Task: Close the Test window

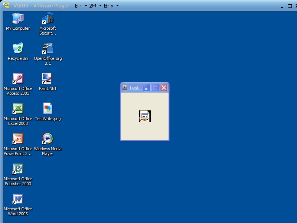Action: [x=164, y=88]
